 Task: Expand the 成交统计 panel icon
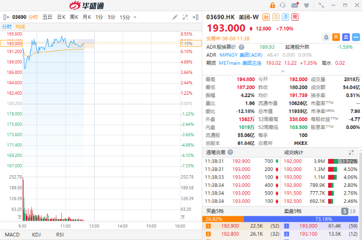click(351, 153)
